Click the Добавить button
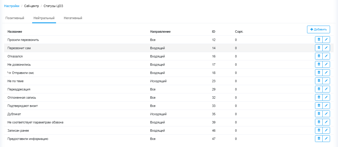This screenshot has height=147, width=338. (318, 29)
